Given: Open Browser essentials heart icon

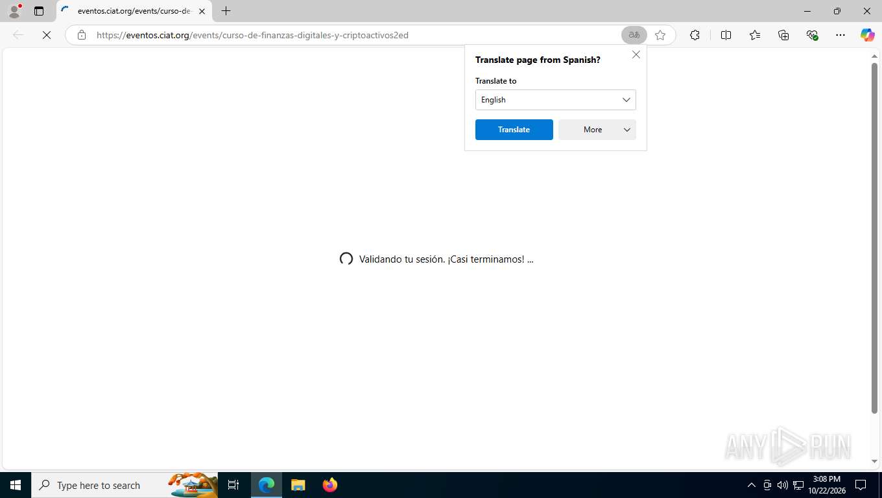Looking at the screenshot, I should (812, 35).
